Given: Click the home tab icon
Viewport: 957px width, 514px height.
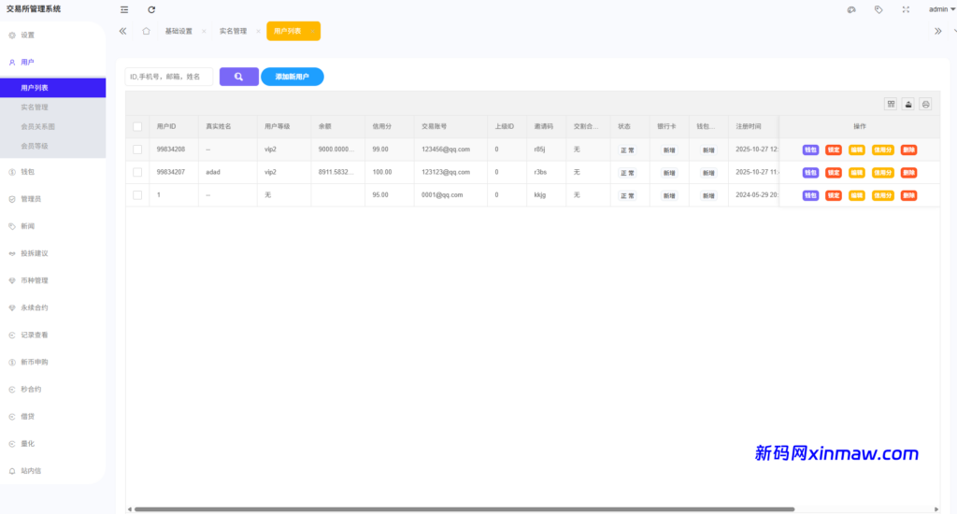Looking at the screenshot, I should click(146, 31).
